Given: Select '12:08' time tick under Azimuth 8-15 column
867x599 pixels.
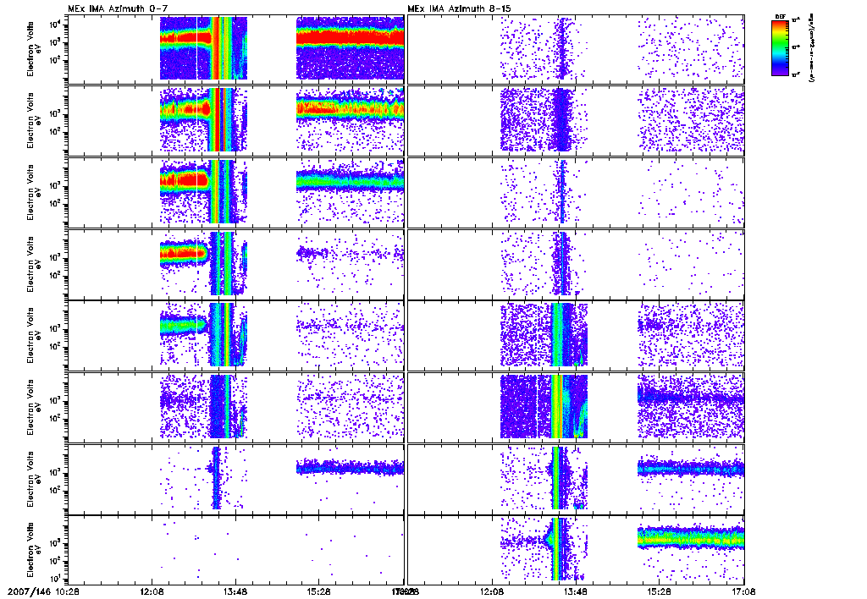Looking at the screenshot, I should coord(492,591).
